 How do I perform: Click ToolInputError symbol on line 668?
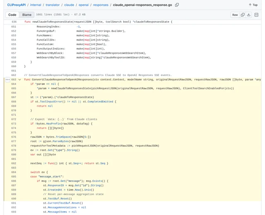coord(51,102)
